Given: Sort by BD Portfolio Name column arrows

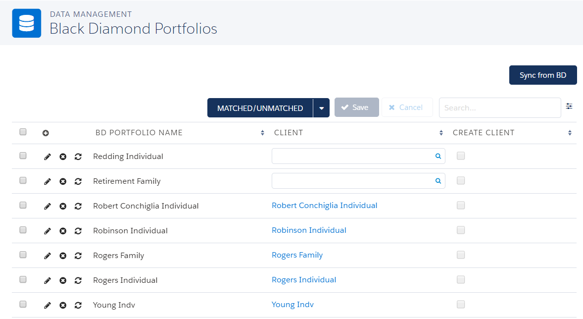Looking at the screenshot, I should [262, 133].
